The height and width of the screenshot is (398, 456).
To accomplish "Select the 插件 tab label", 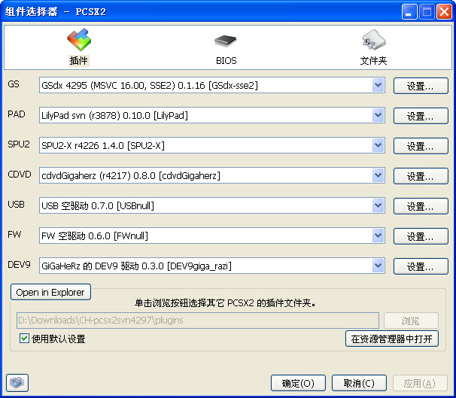I will 78,61.
